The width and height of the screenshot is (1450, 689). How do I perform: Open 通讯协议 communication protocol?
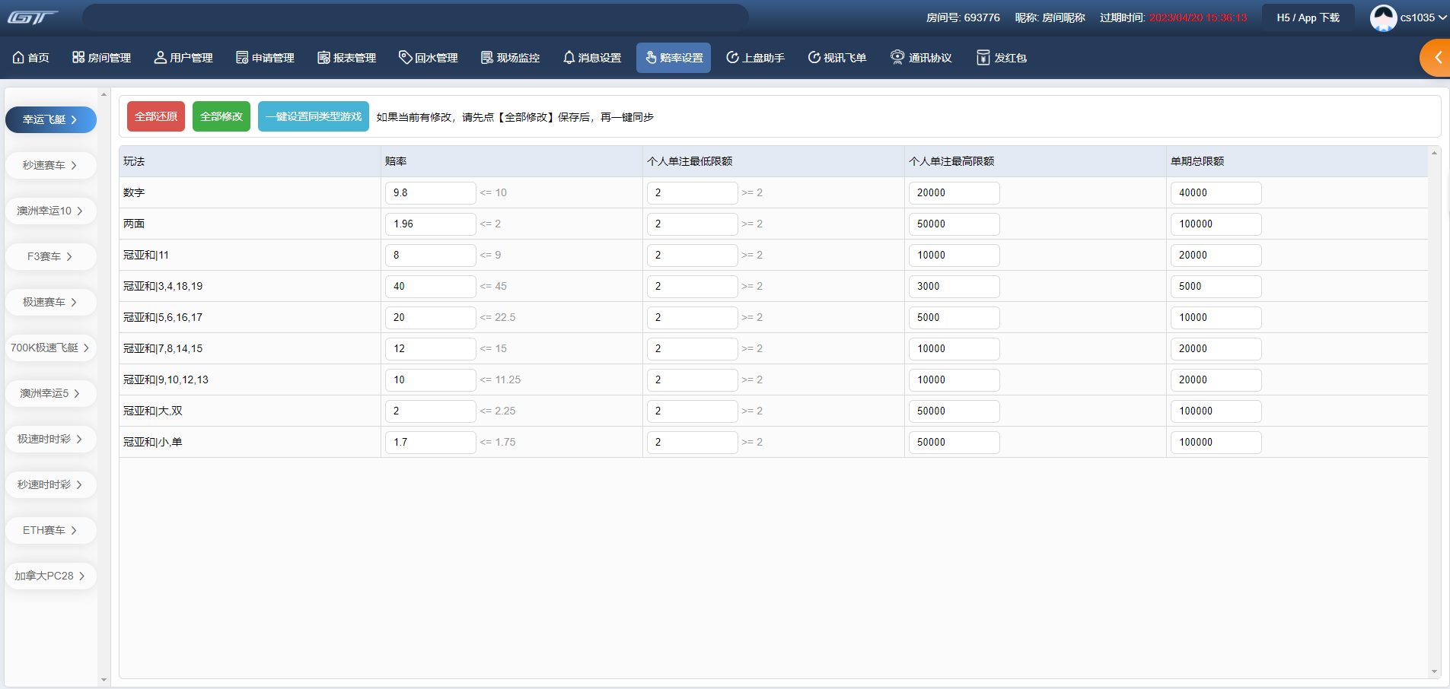(x=921, y=58)
